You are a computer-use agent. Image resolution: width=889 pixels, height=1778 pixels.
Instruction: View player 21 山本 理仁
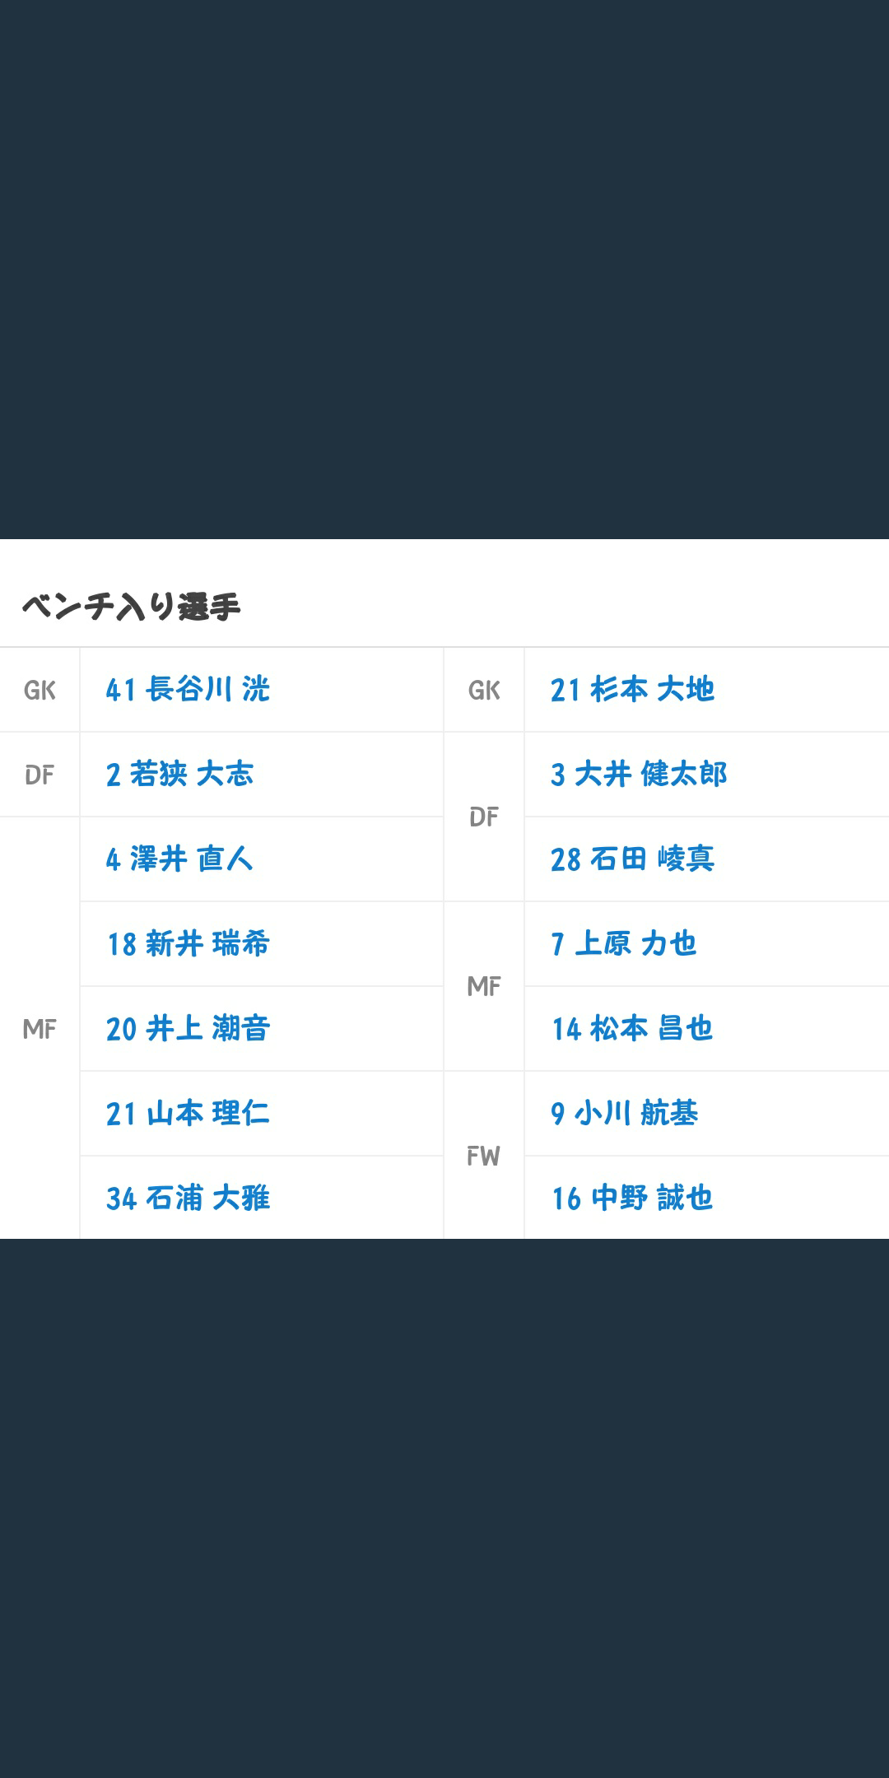pyautogui.click(x=188, y=1114)
